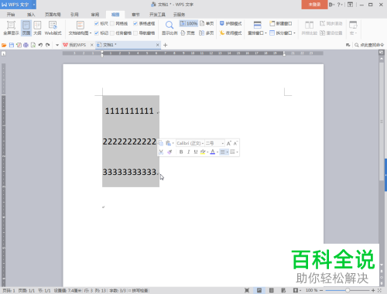Open the Developer Tools ribbon tab
The image size is (387, 294).
click(x=157, y=15)
